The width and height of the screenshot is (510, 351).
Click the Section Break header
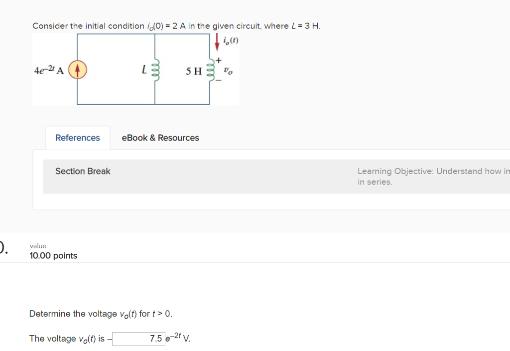83,171
